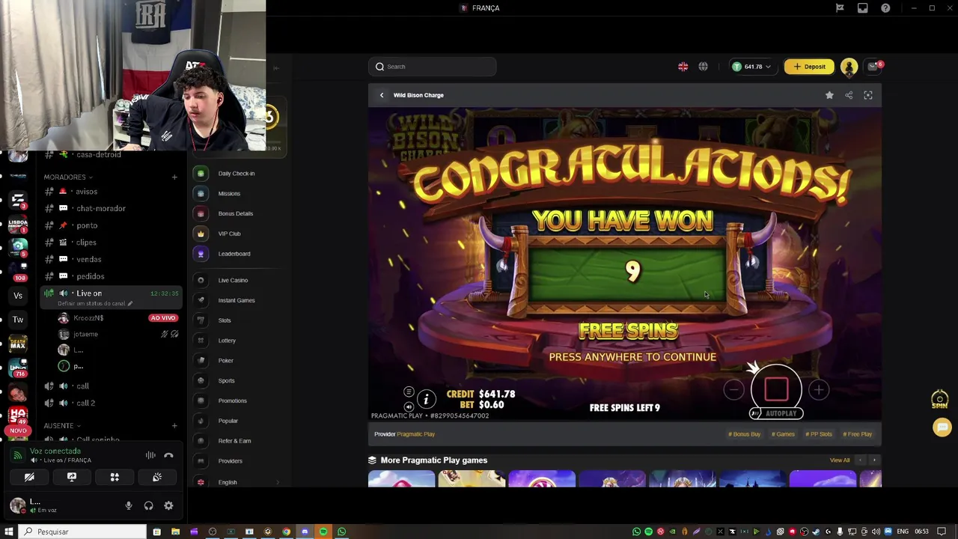Decrease bet with the minus button
The width and height of the screenshot is (958, 539).
(x=733, y=389)
